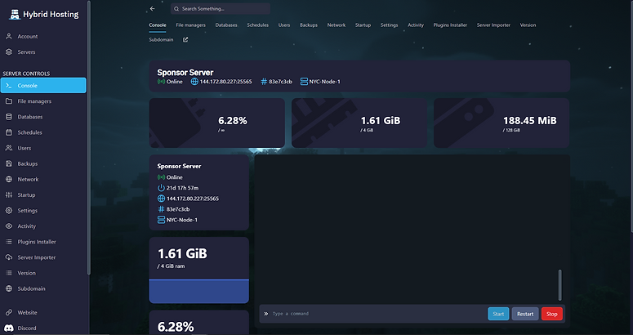Screen dimensions: 633x335
Task: Click the Activity eye icon in sidebar
Action: pos(9,226)
